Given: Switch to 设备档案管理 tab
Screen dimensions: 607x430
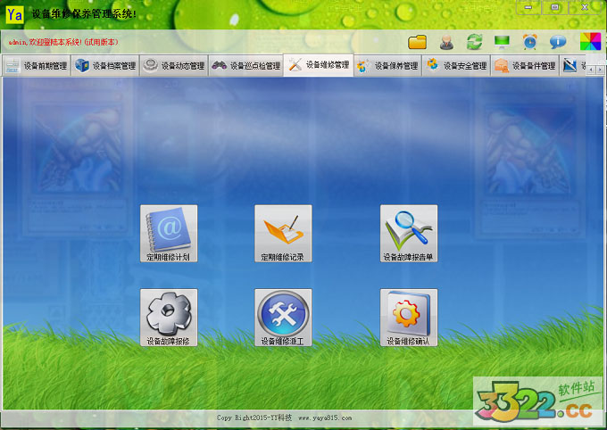Looking at the screenshot, I should coord(105,66).
